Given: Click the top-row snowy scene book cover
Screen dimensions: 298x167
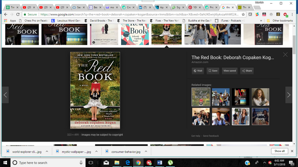Looking at the screenshot, I should point(104,34).
